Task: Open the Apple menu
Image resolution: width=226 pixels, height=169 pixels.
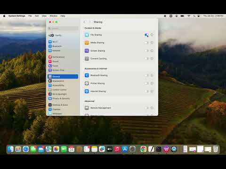Action: click(x=4, y=16)
